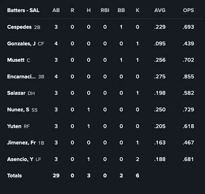Open Cespedes player link
The width and height of the screenshot is (205, 194).
pos(19,27)
